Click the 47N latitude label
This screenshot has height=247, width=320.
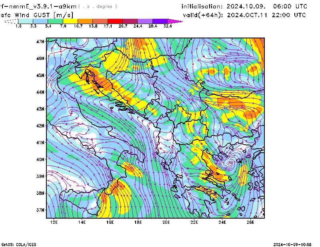click(x=40, y=42)
